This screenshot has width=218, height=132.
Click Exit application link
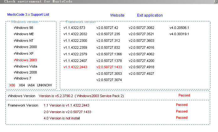pyautogui.click(x=150, y=15)
